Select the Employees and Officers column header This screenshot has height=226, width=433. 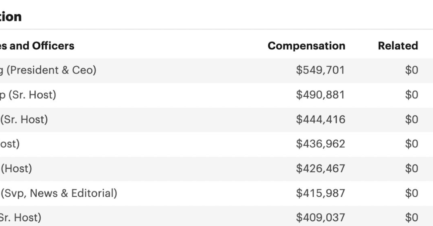coord(37,46)
